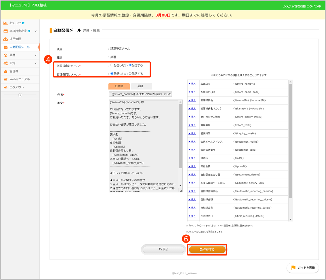The width and height of the screenshot is (326, 280).
Task: Open 自動配信メール in the sidebar
Action: pos(19,47)
